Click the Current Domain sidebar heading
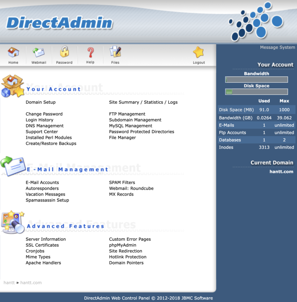This screenshot has width=297, height=302. [x=272, y=163]
